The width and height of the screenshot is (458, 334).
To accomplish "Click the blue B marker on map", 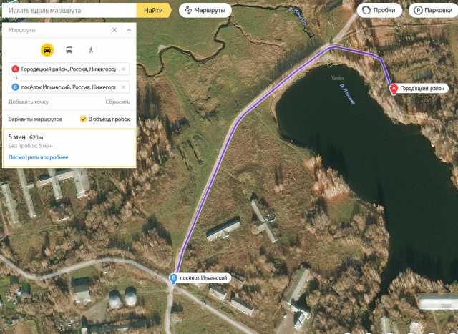I will tap(173, 278).
